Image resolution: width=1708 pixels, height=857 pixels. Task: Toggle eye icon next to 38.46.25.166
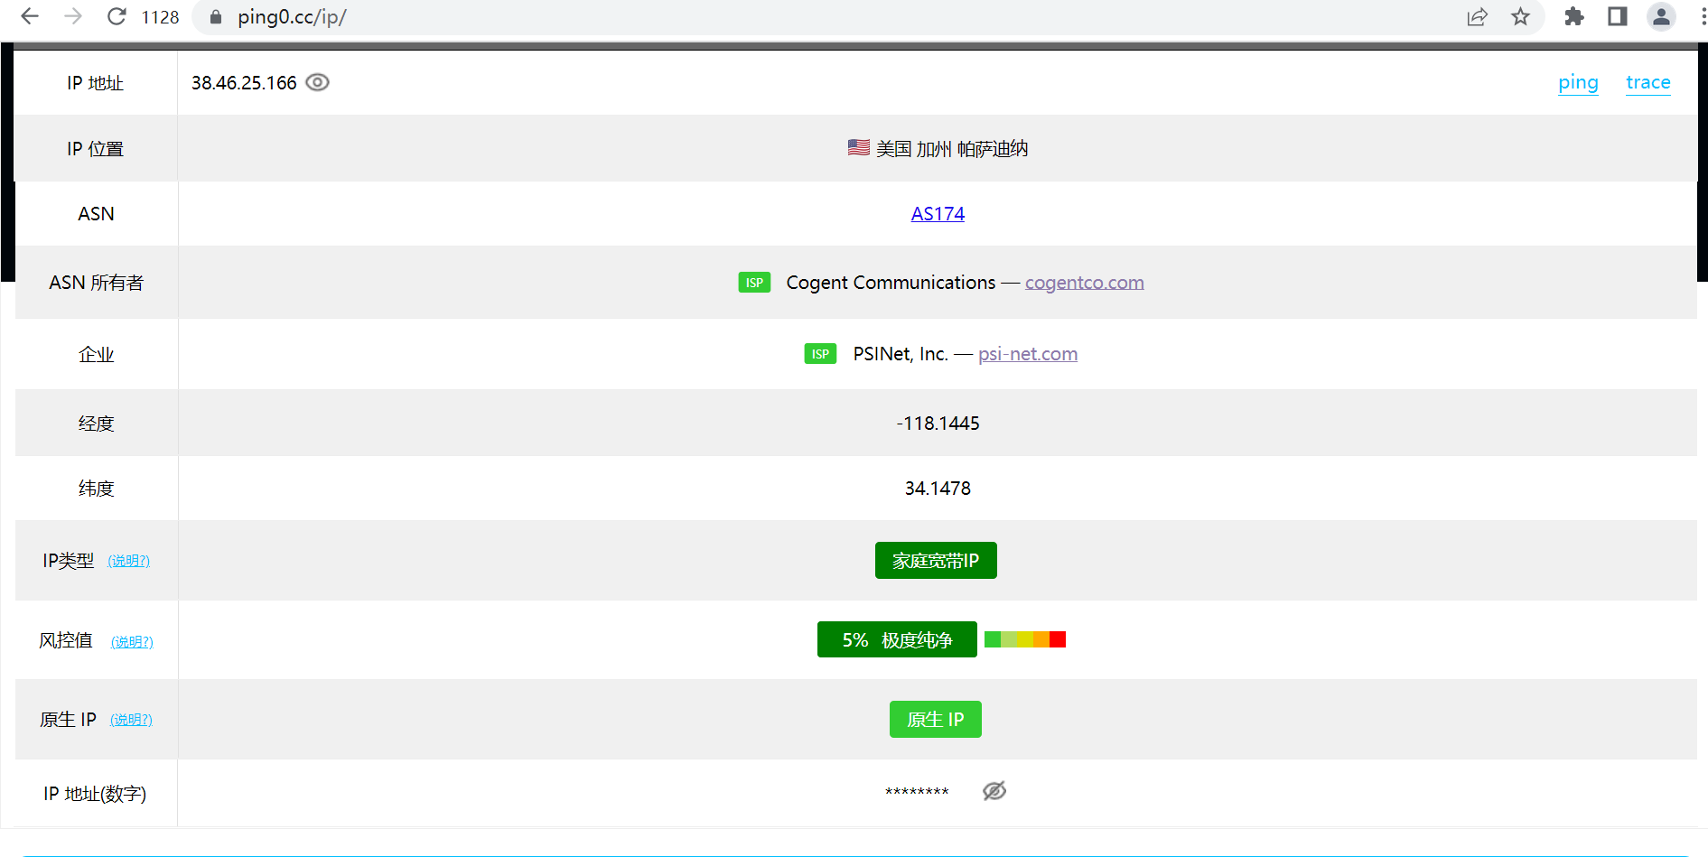[317, 82]
